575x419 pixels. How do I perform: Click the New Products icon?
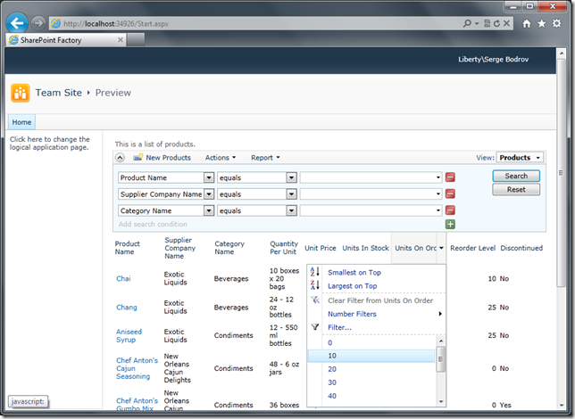click(x=137, y=158)
